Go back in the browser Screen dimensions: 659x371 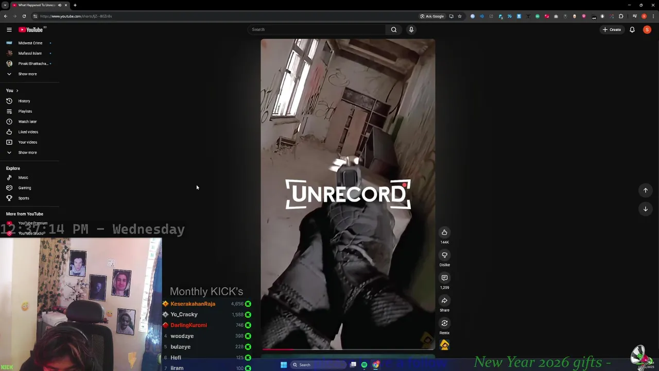(x=5, y=16)
